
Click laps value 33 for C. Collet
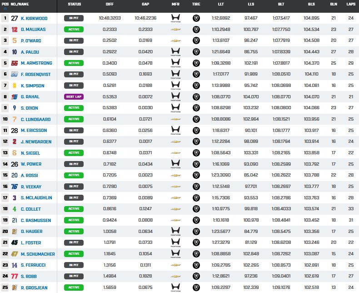(x=351, y=209)
